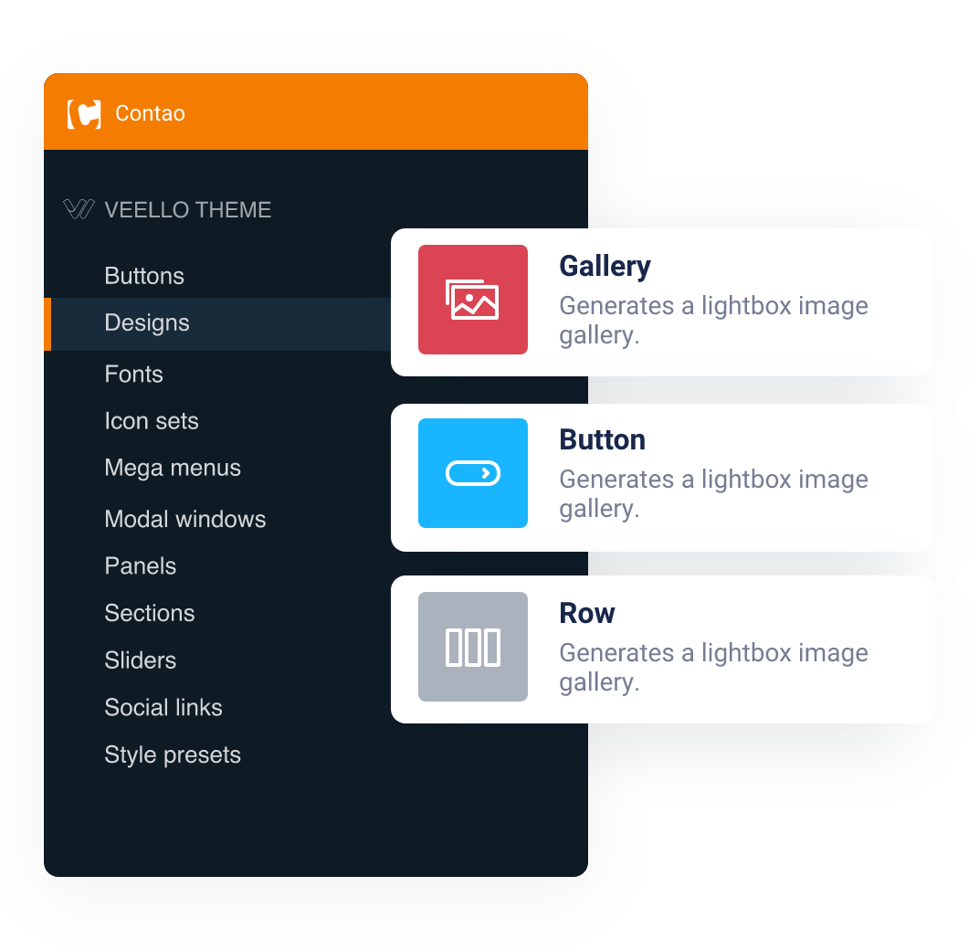The image size is (979, 950).
Task: Click the Row card title
Action: [587, 613]
